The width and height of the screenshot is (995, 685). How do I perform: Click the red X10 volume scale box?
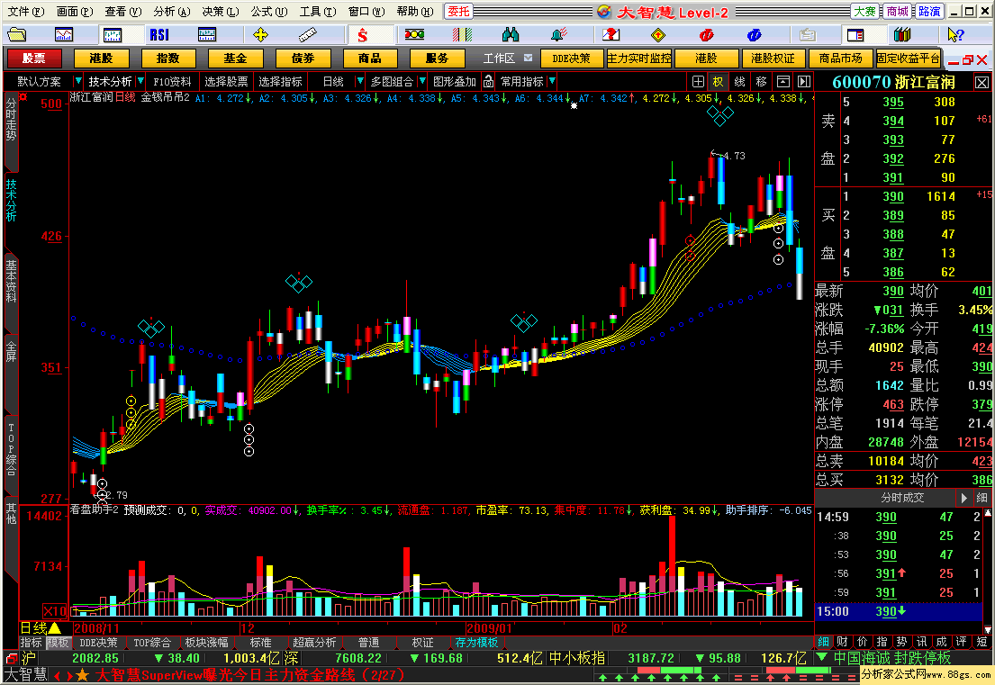(55, 611)
